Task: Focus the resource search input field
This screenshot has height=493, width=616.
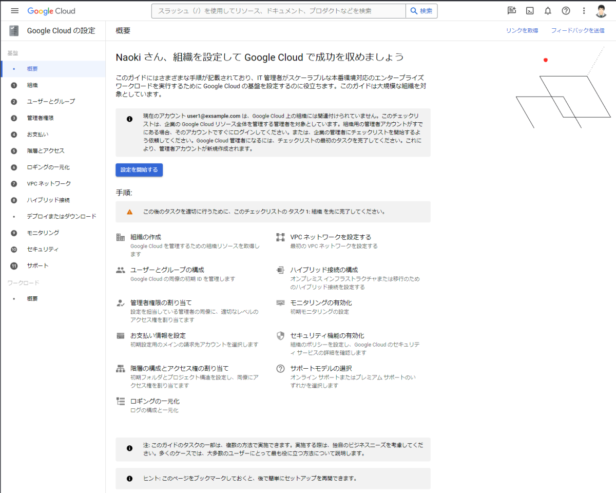Action: click(278, 11)
